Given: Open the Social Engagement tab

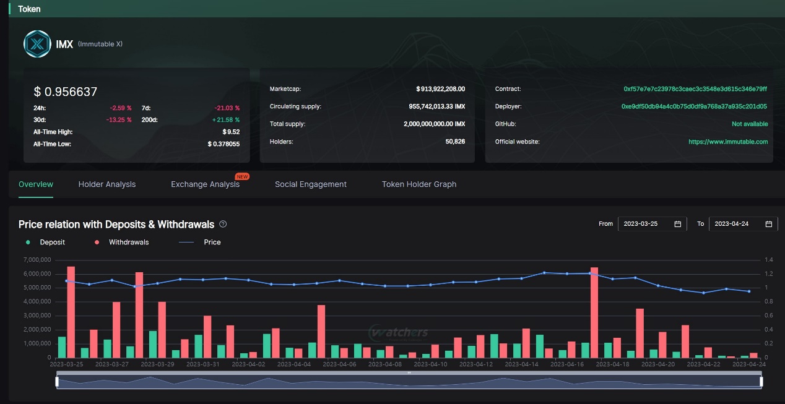Looking at the screenshot, I should [311, 184].
